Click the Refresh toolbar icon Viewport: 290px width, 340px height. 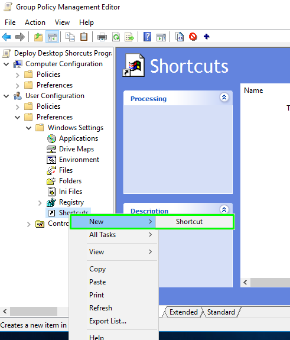tap(116, 37)
